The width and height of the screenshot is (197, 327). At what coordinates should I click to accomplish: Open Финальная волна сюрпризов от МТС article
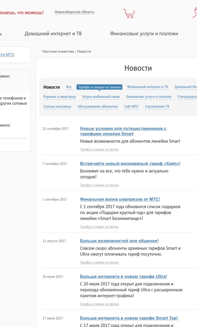click(120, 199)
